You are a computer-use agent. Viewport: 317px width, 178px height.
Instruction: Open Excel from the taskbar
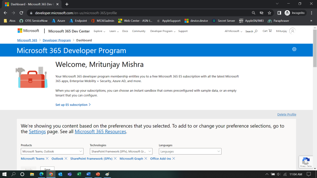(79, 174)
